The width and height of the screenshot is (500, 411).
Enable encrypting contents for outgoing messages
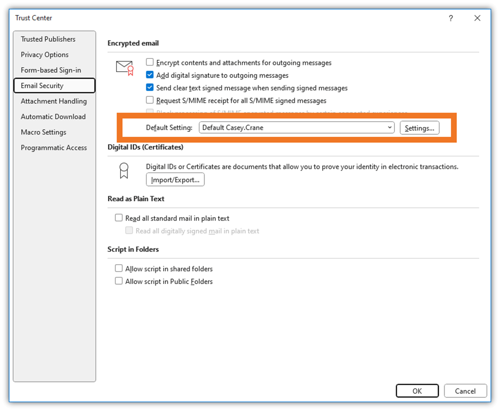(x=150, y=62)
